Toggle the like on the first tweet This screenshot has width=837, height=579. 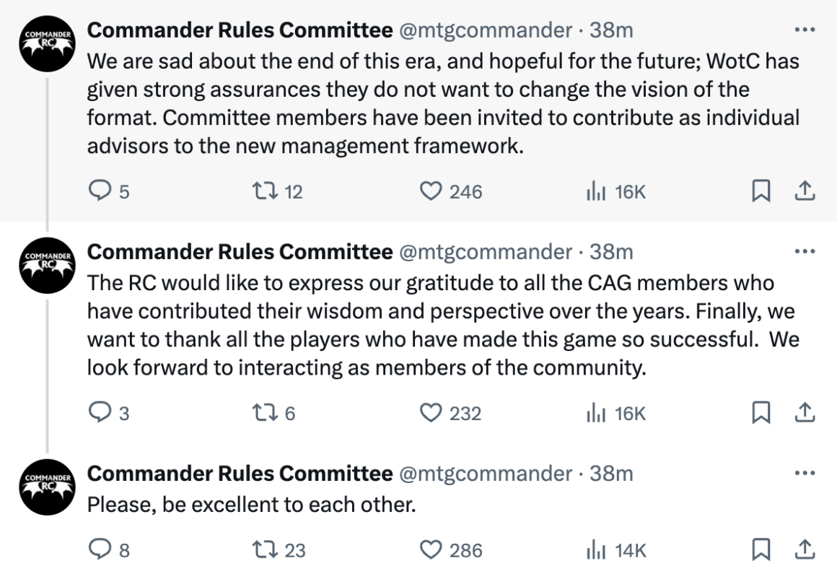tap(431, 191)
